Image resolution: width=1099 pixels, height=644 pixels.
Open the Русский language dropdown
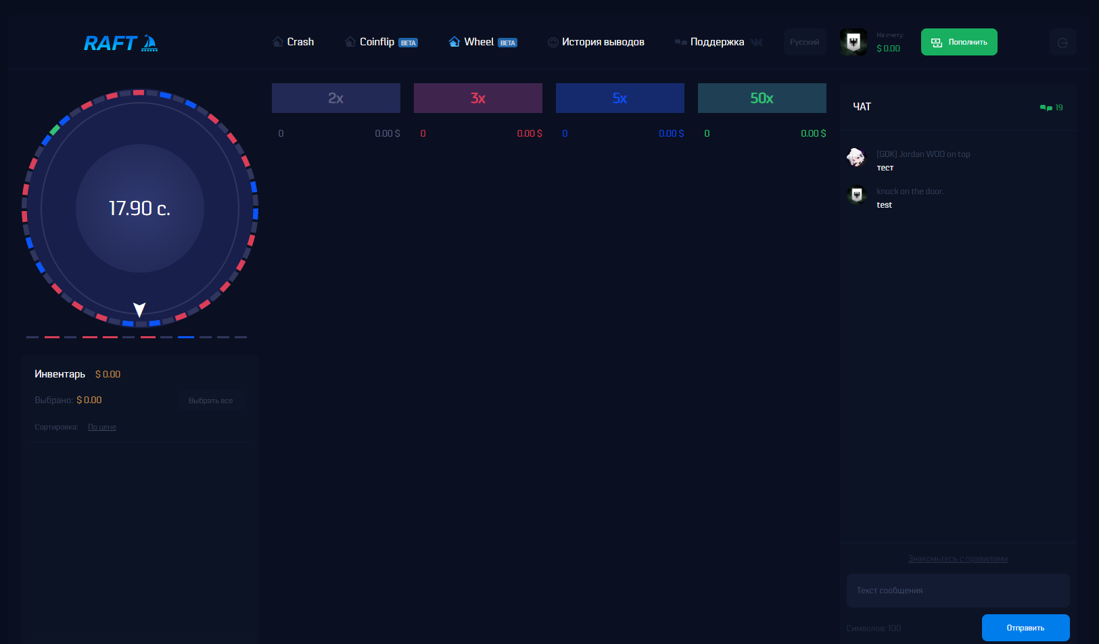pos(805,42)
